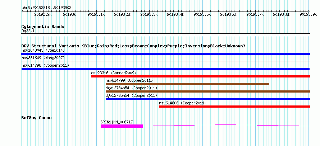
Task: Click the 90193.8k ruler tick label
Action: coord(282,14)
